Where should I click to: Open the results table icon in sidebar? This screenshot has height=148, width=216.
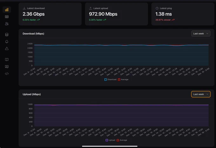(x=7, y=16)
